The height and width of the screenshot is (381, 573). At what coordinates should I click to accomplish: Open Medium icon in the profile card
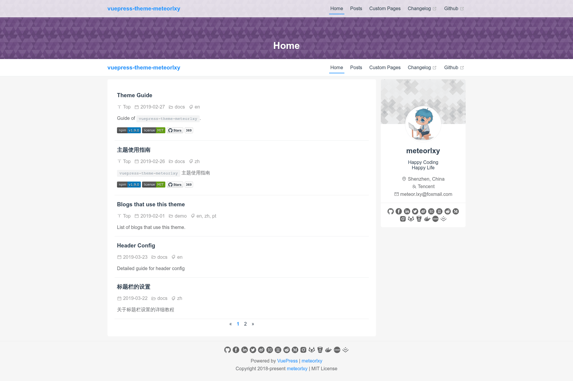pyautogui.click(x=456, y=211)
